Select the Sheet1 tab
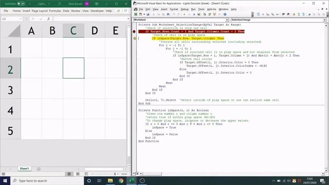 pyautogui.click(x=25, y=169)
